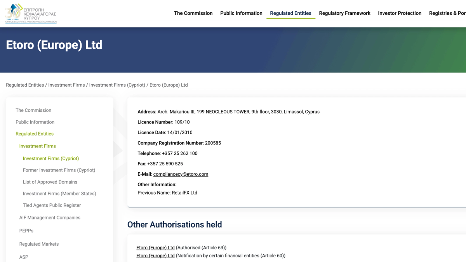
Task: Go to Investment Firms (Cypriot) breadcrumb
Action: tap(117, 85)
